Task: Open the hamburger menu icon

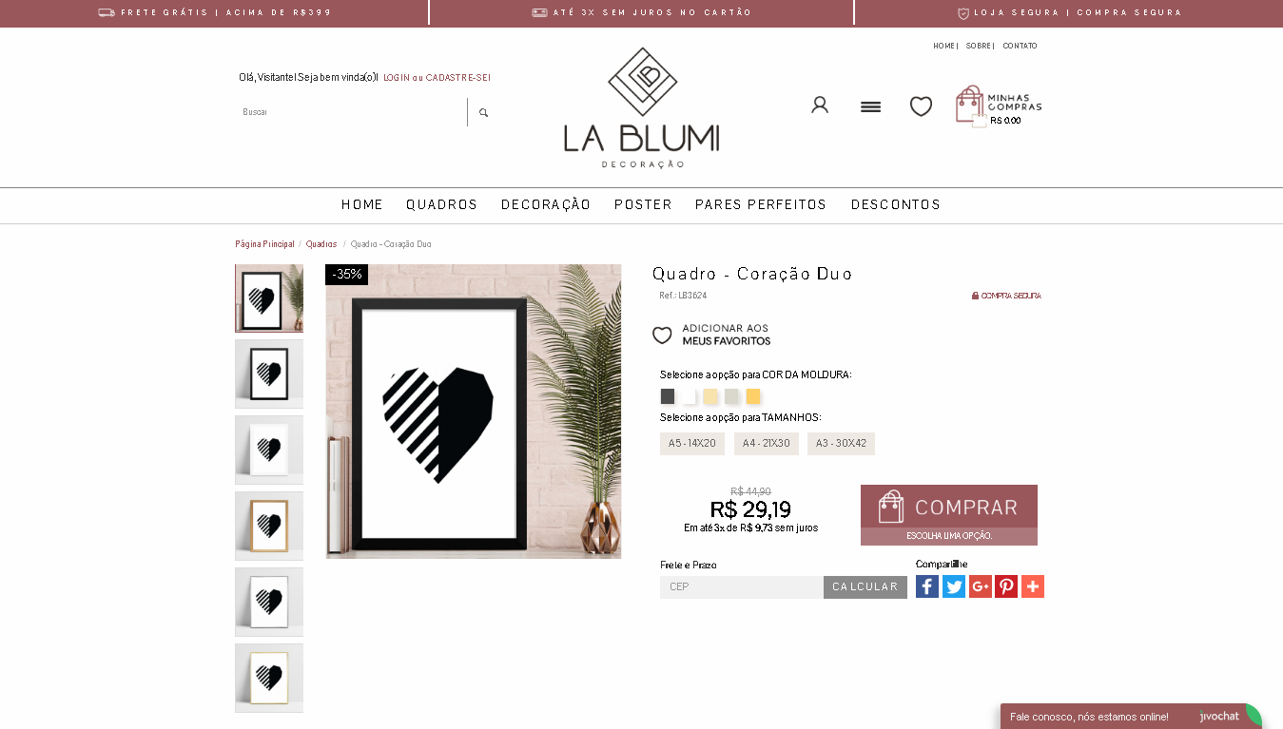Action: point(870,106)
